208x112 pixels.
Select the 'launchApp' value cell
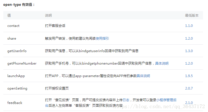point(16,76)
